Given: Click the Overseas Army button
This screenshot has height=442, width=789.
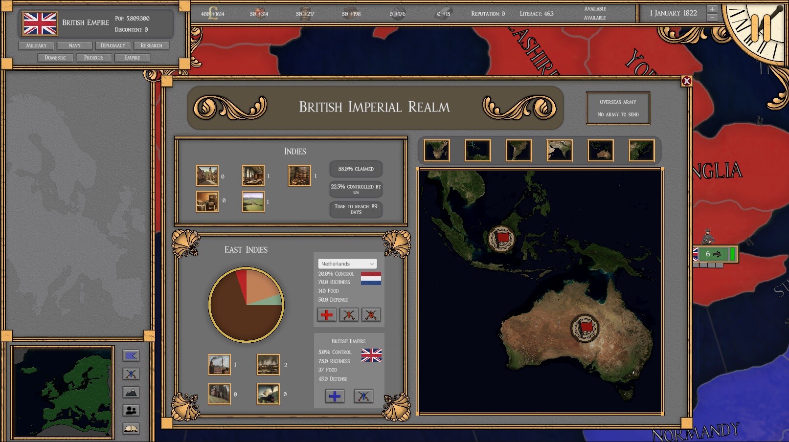Looking at the screenshot, I should 618,108.
